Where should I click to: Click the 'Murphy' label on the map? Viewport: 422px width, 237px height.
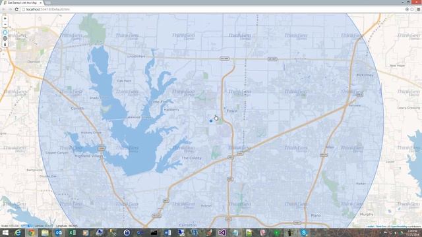click(367, 215)
